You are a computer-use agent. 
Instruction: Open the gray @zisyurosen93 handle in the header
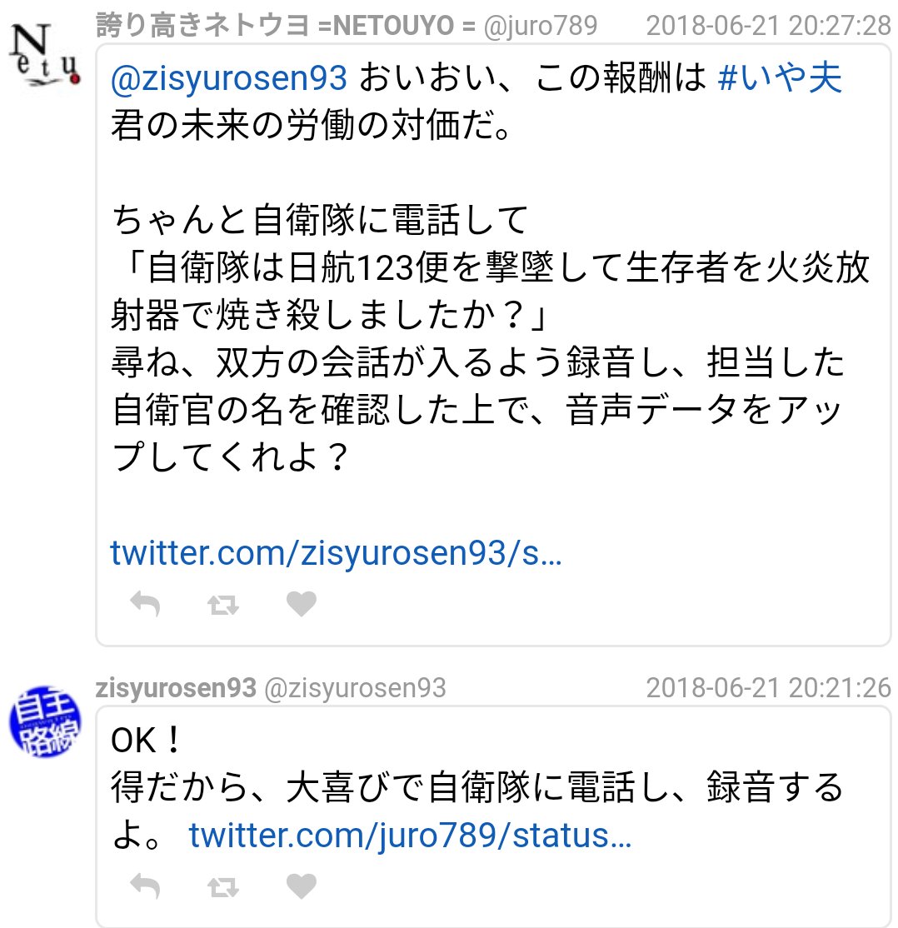(355, 688)
